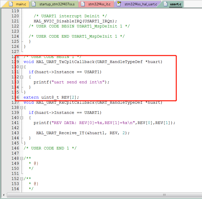Click the USER CODE BEGIN USART1_MspDeInit 1 comment
The width and height of the screenshot is (202, 199).
pos(79,26)
